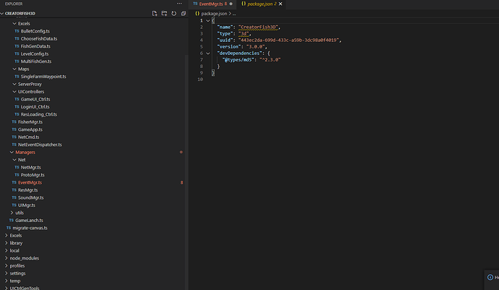Open ChooseFishData.ts file
This screenshot has height=290, width=499.
click(x=39, y=39)
